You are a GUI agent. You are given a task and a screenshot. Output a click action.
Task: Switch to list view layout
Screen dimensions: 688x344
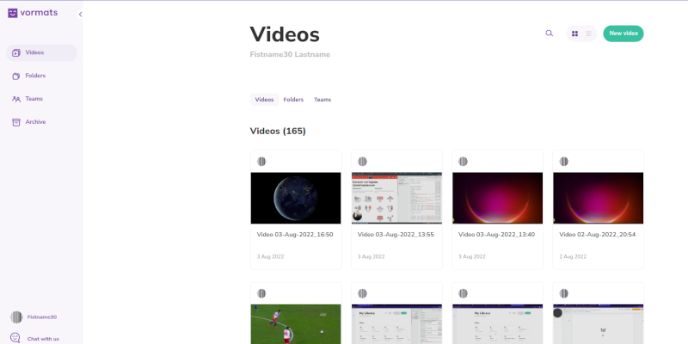tap(589, 34)
